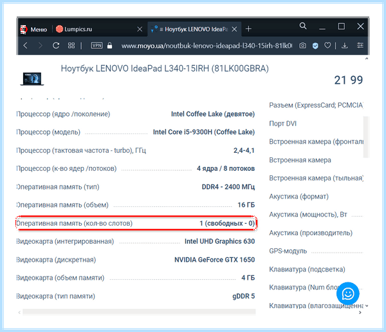
Task: Click the right arrow of horizontal scrollbar
Action: point(360,313)
